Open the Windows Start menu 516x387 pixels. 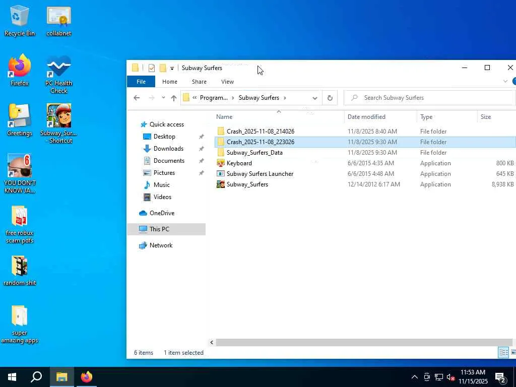(x=12, y=377)
